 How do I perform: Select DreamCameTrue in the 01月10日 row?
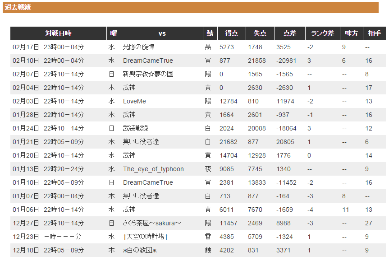(148, 182)
